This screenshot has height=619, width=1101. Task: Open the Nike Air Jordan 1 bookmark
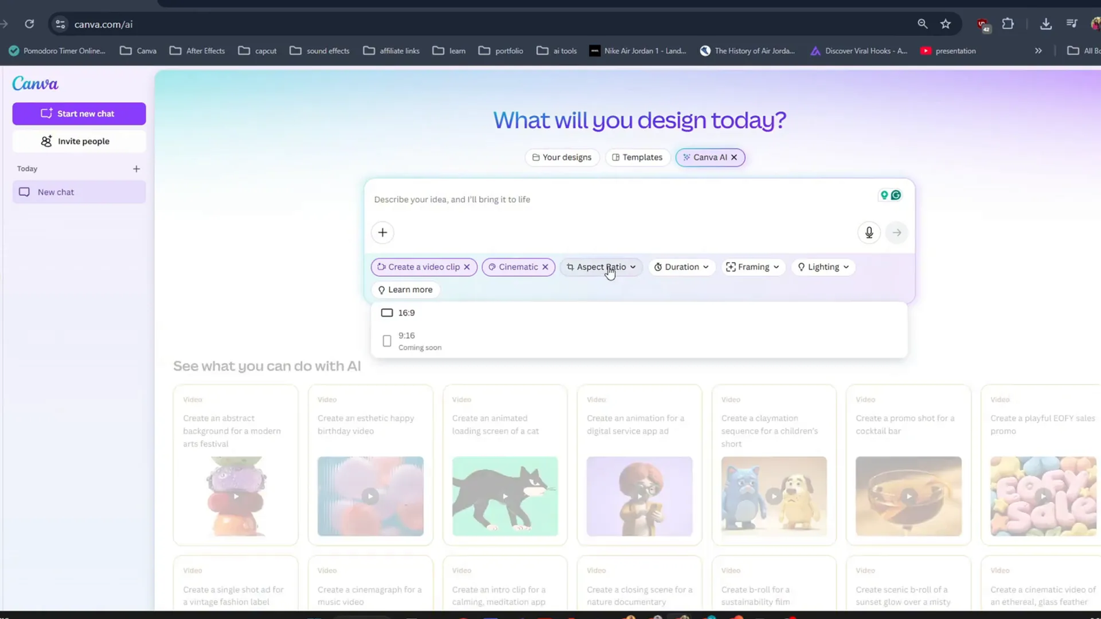(639, 51)
